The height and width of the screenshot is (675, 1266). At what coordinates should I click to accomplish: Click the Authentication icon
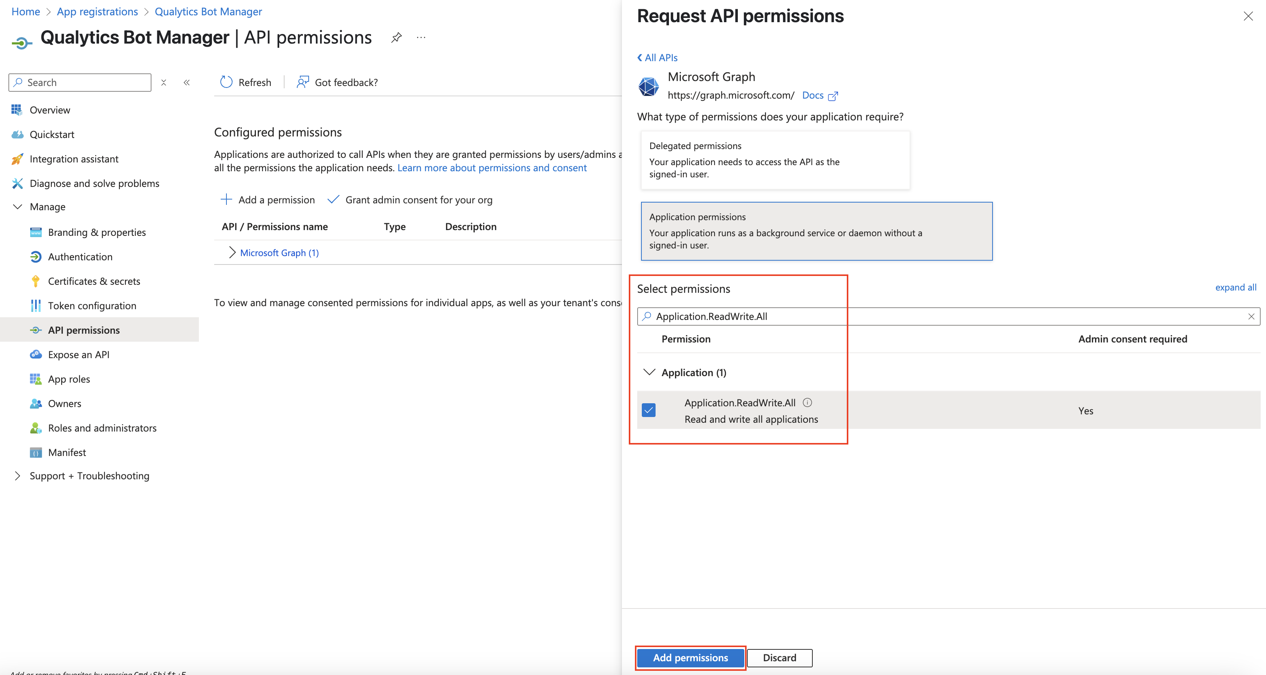(x=36, y=257)
